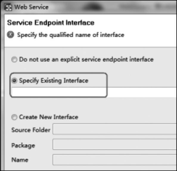Click into the Source Folder field
Image resolution: width=177 pixels, height=171 pixels.
click(x=115, y=129)
